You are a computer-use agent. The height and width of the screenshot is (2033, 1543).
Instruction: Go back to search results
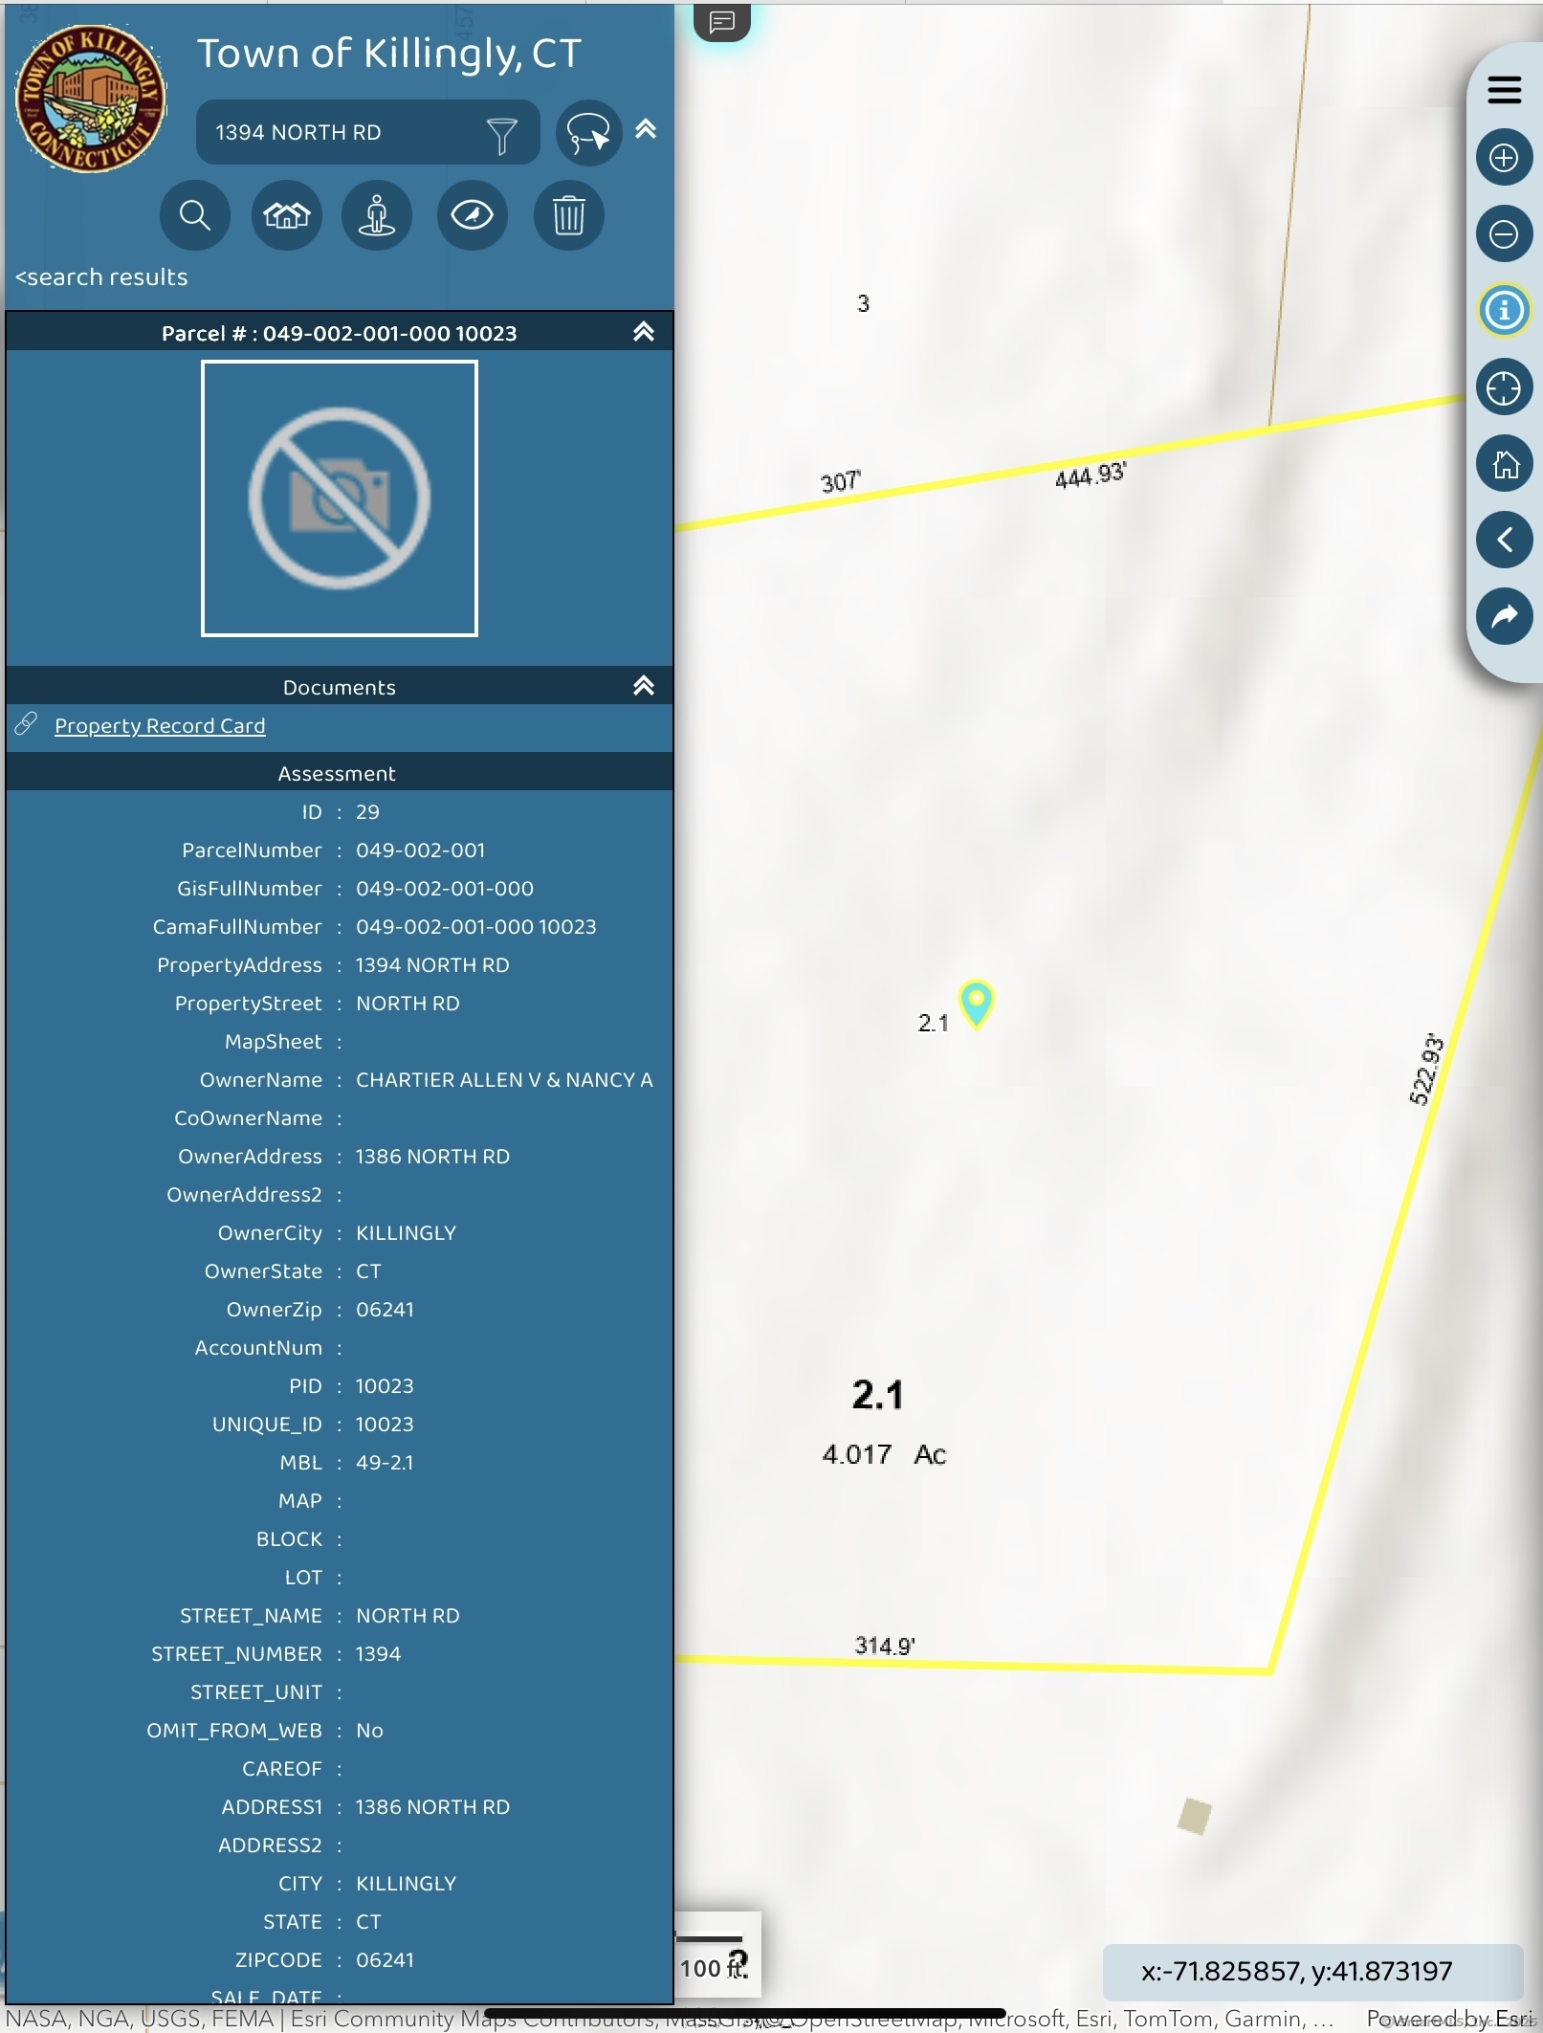click(x=101, y=277)
